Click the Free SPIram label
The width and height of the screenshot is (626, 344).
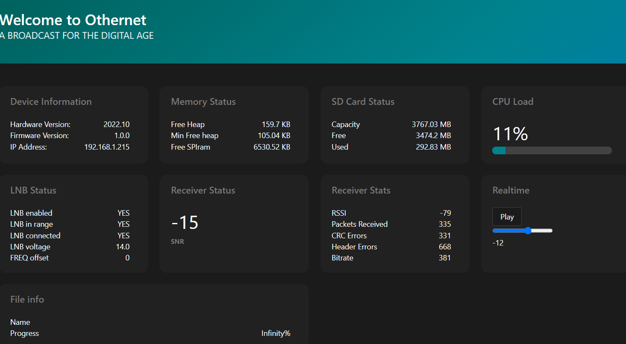191,147
